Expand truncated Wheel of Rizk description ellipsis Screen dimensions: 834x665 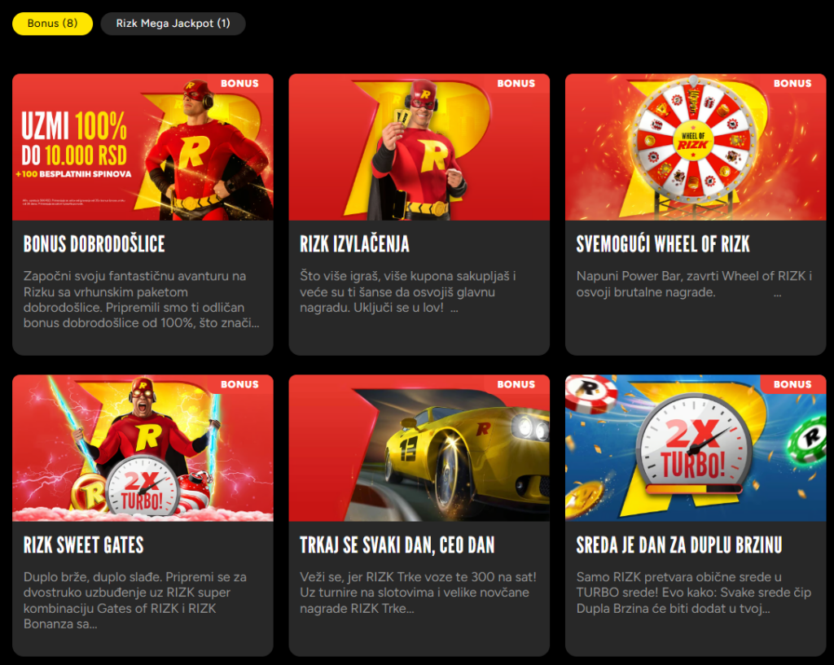tap(777, 293)
